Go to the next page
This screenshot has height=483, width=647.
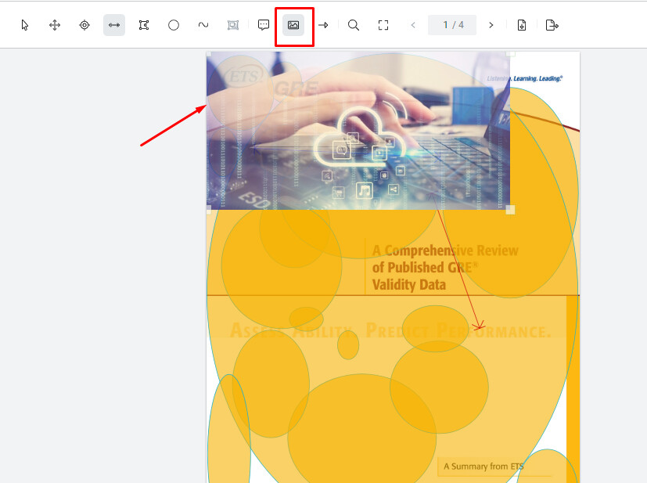[x=491, y=24]
